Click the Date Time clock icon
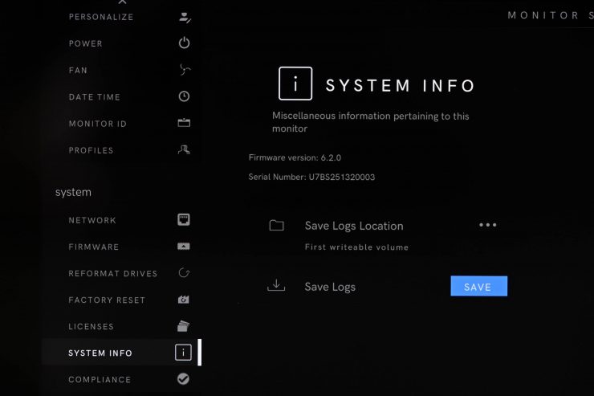Screen dimensions: 594x396 coord(184,96)
